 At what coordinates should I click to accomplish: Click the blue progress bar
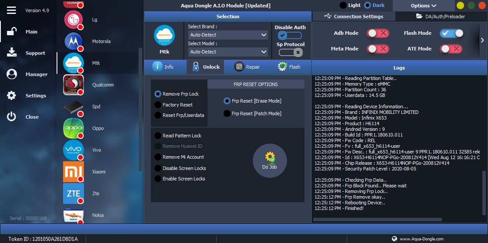(x=244, y=229)
